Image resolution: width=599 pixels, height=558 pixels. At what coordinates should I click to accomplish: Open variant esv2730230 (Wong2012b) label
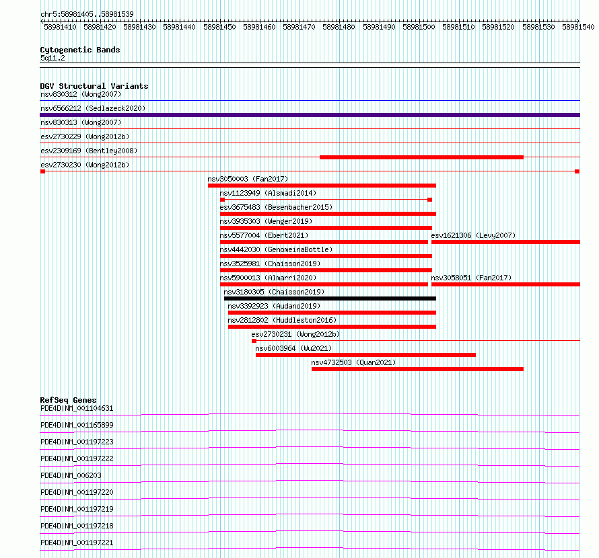[x=85, y=165]
